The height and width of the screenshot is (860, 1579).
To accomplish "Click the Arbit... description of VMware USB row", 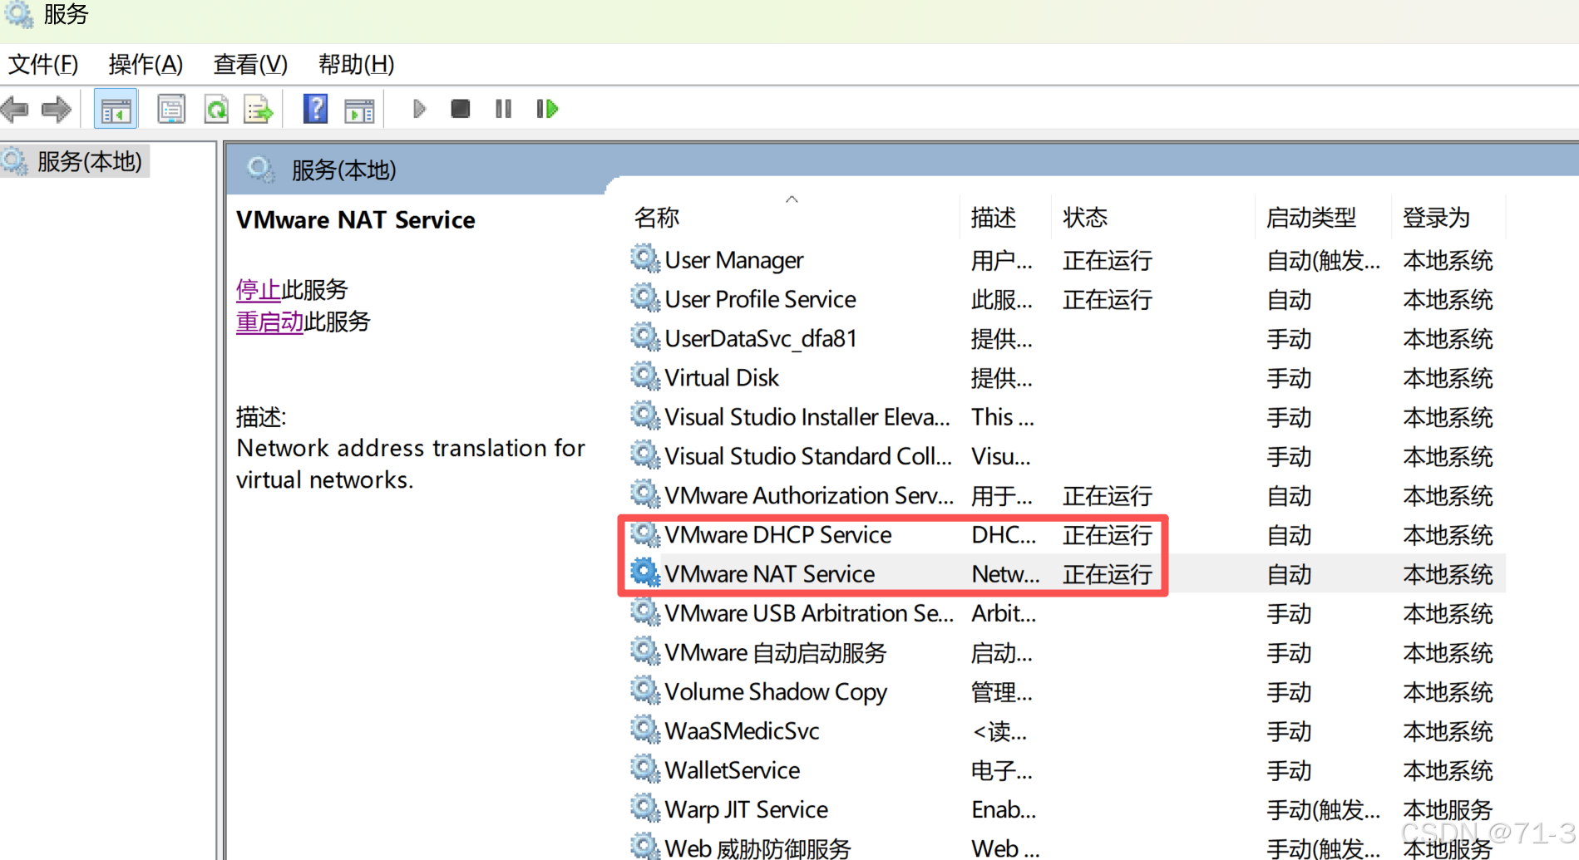I will point(1004,613).
